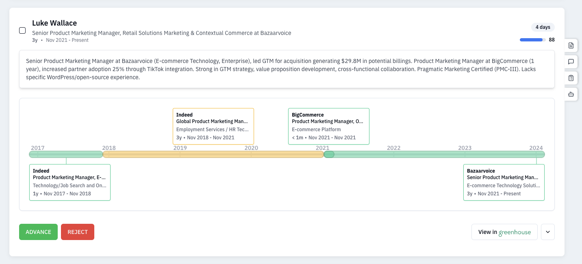This screenshot has width=582, height=264.
Task: Click the candidate summary text box
Action: (x=287, y=69)
